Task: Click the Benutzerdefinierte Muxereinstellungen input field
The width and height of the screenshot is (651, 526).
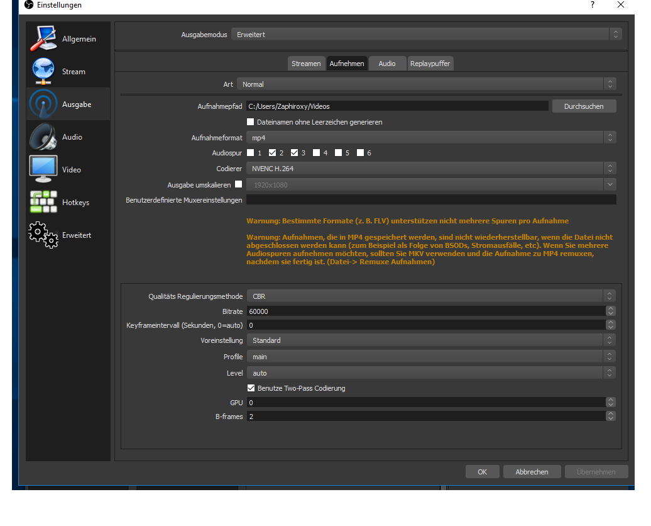Action: 430,200
